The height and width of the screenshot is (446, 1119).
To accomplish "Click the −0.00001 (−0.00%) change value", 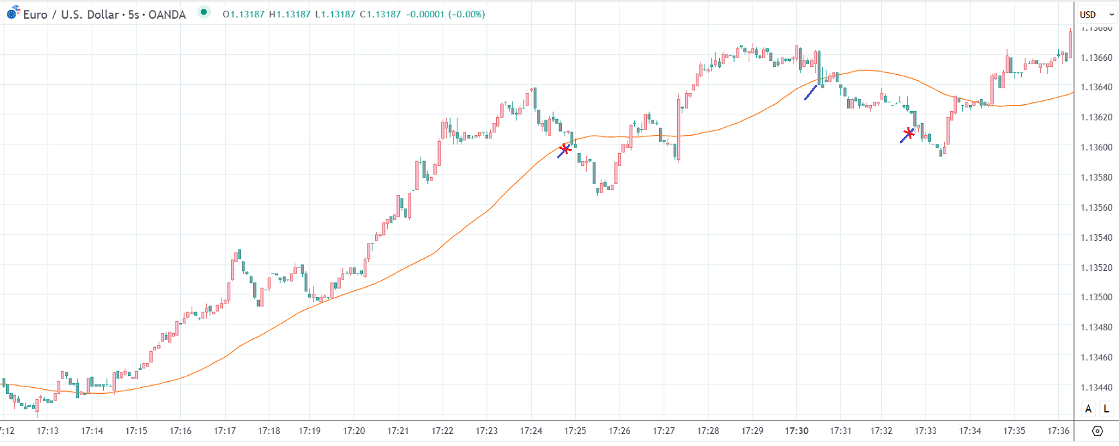I will 445,14.
